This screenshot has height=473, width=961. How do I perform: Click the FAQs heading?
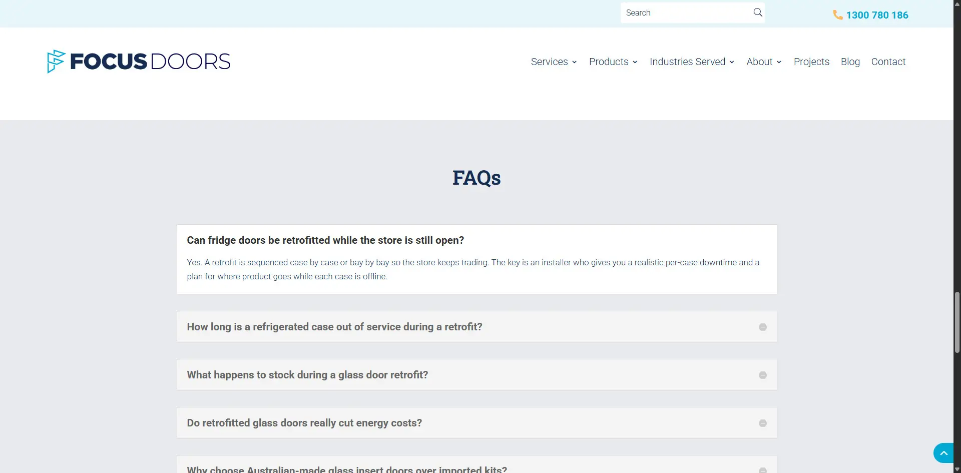pyautogui.click(x=476, y=178)
